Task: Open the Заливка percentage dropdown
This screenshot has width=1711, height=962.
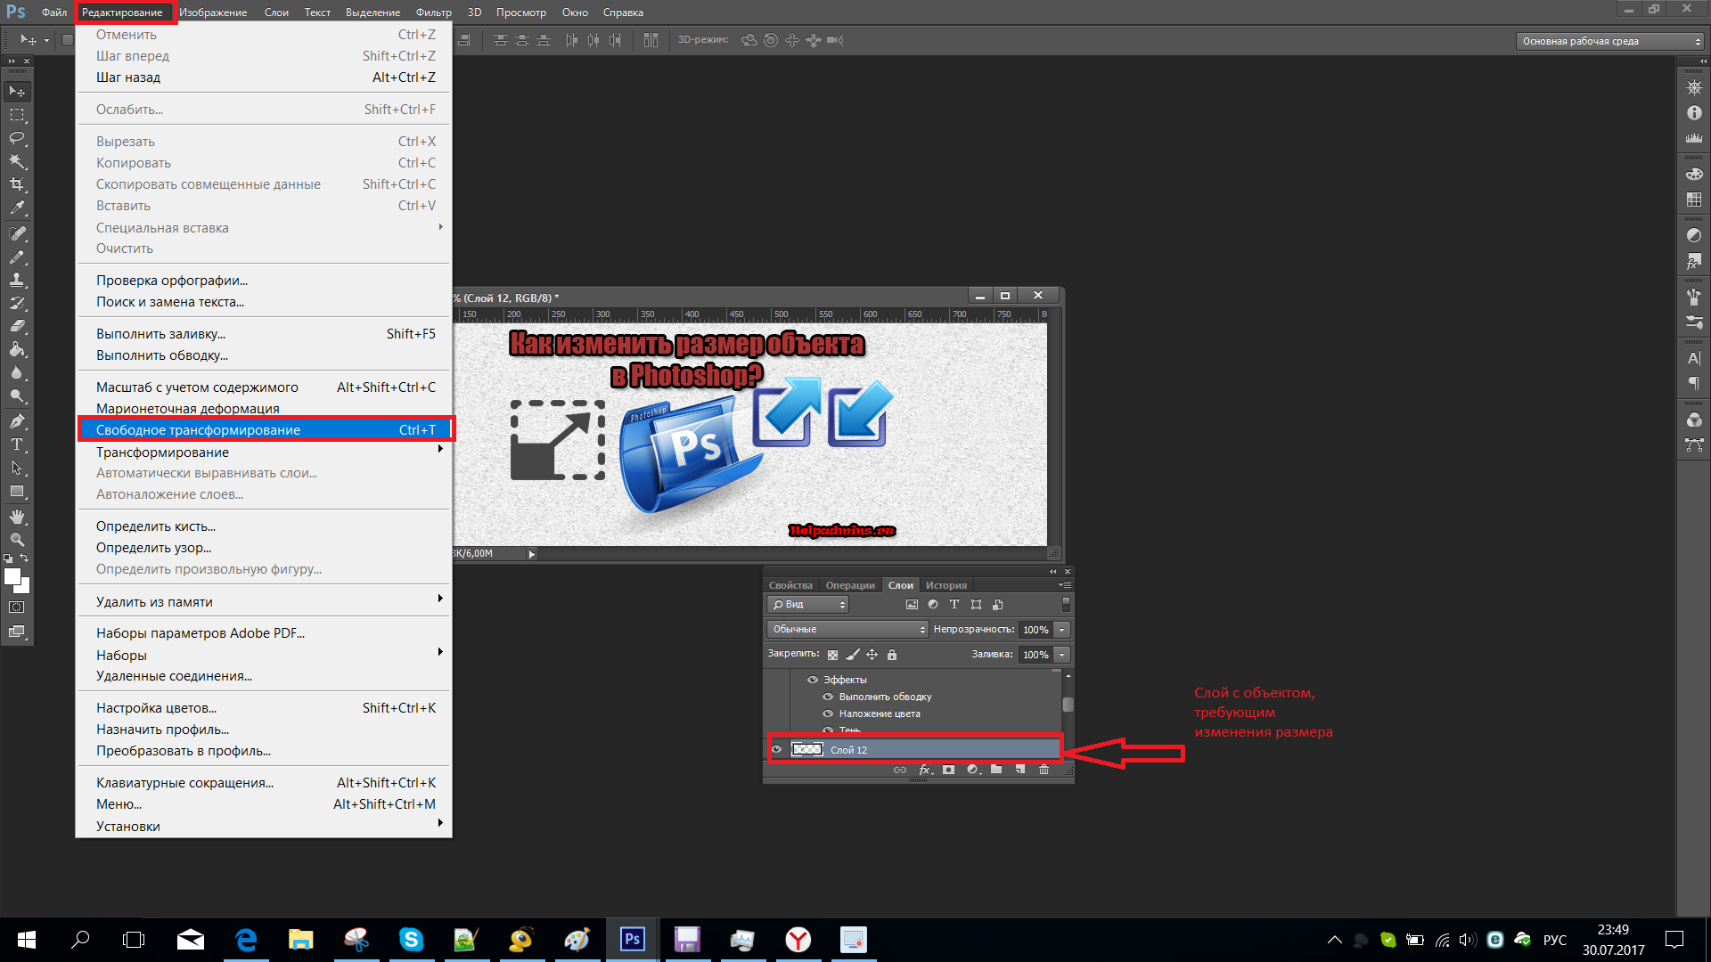Action: 1063,655
